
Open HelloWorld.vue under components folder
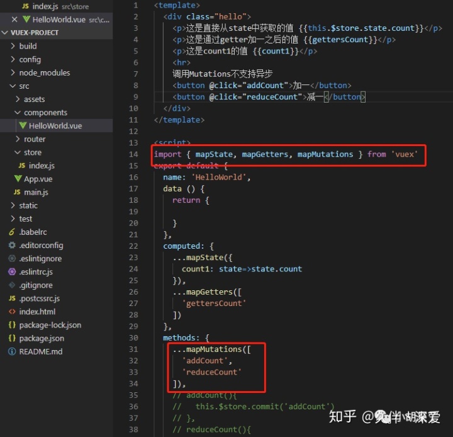click(x=57, y=126)
